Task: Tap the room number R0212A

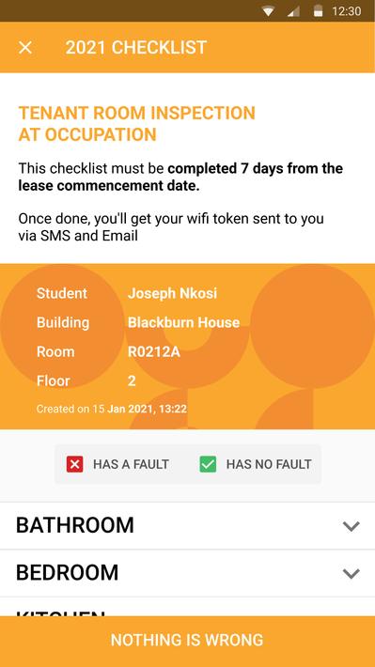Action: 153,351
